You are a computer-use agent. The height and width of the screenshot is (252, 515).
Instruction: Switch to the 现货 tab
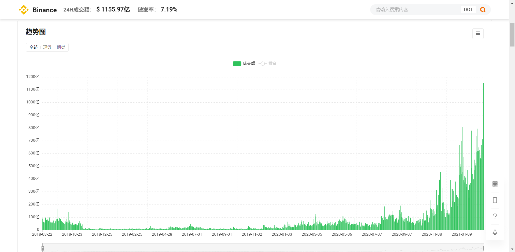tap(47, 47)
